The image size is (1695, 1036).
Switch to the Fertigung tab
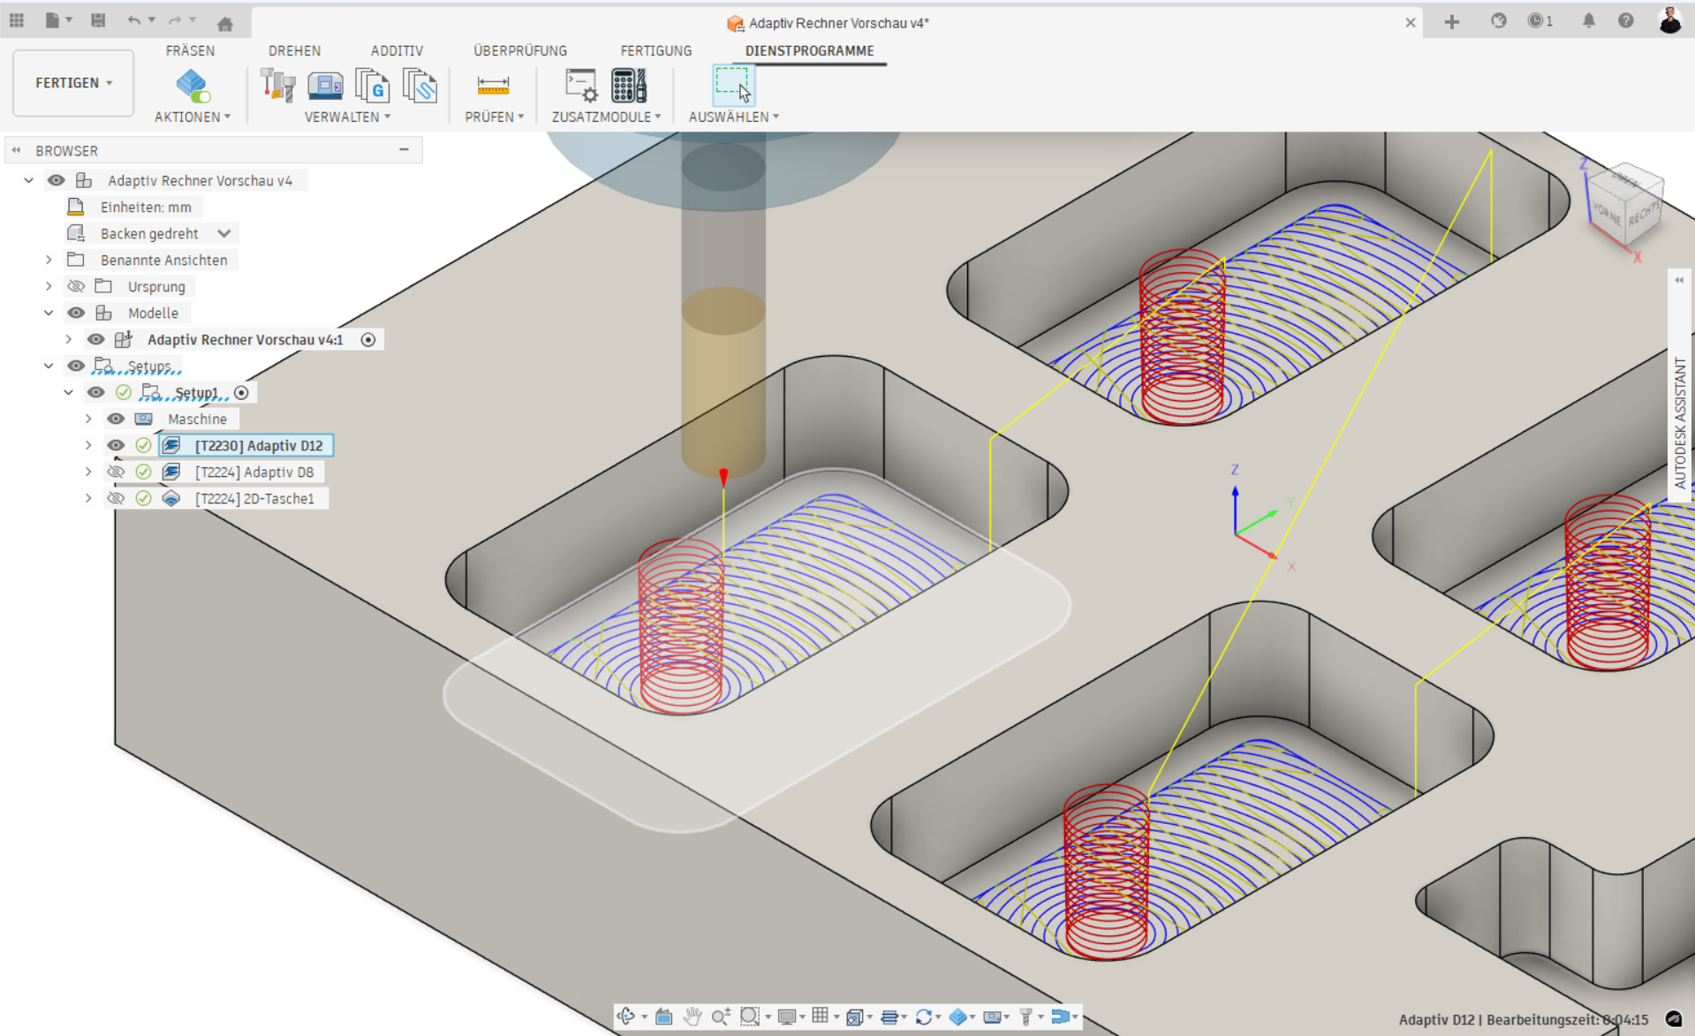(656, 51)
